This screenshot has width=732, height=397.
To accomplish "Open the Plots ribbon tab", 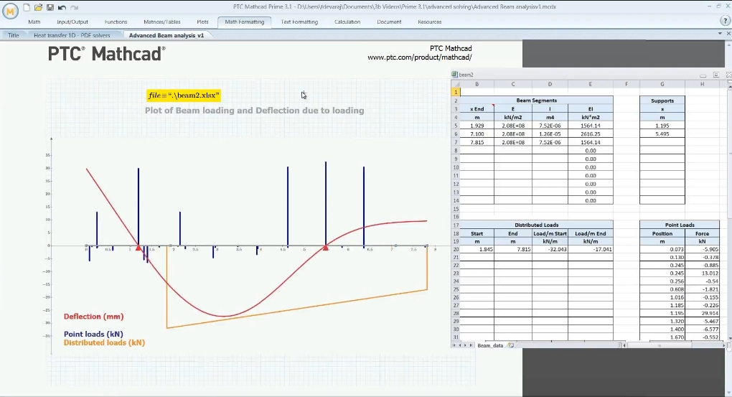I will 202,22.
